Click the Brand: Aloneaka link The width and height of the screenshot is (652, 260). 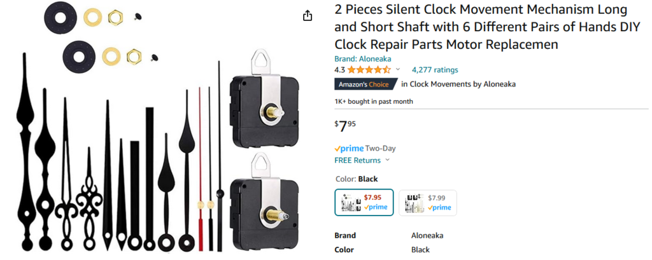pos(363,58)
